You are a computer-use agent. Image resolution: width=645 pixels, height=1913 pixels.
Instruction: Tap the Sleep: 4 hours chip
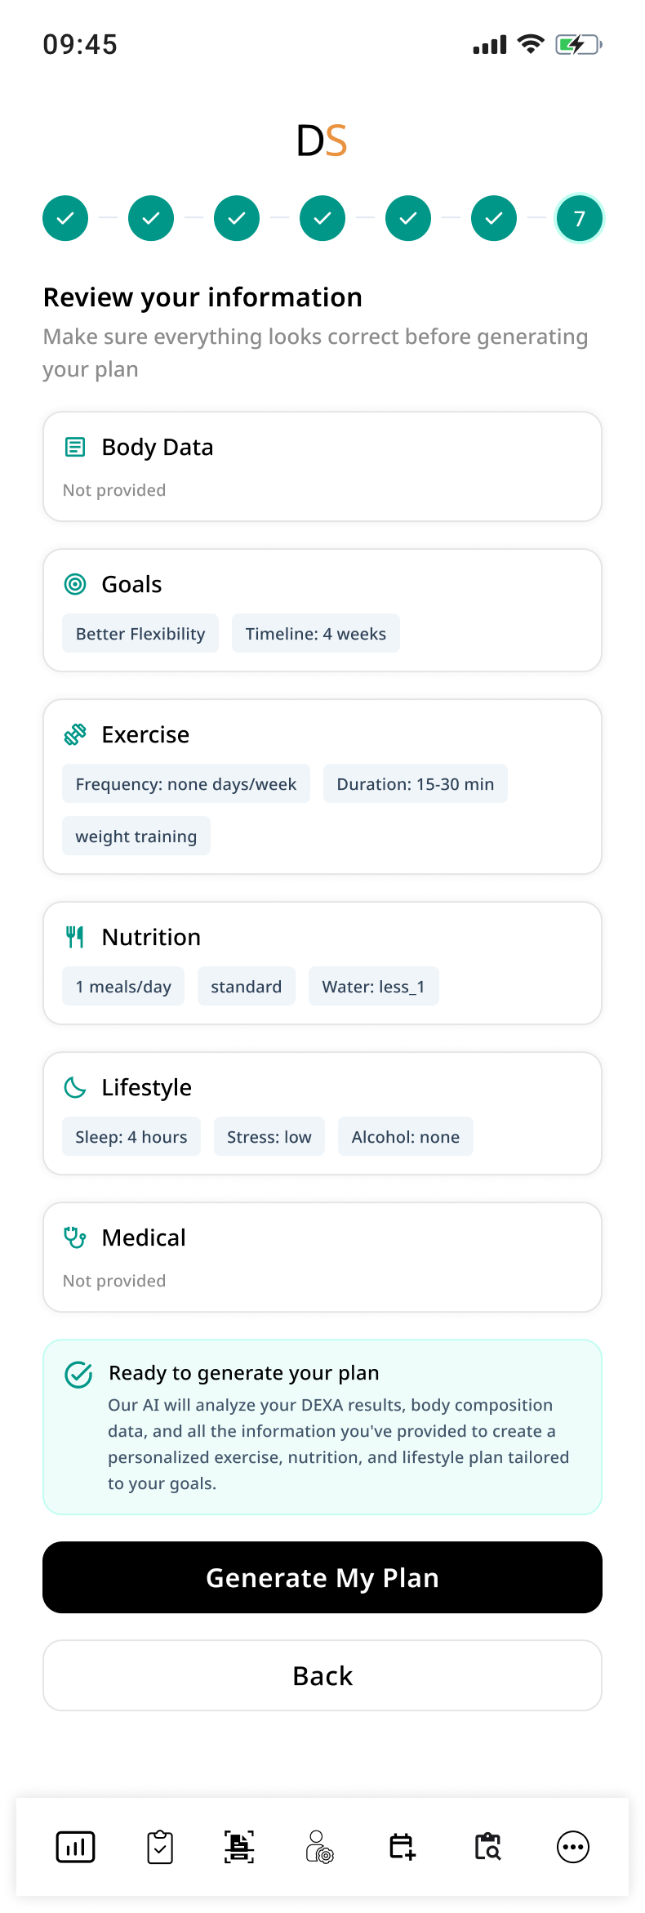tap(131, 1136)
